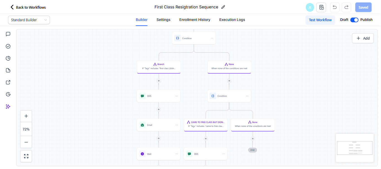Click the fit-to-screen expand icon
Viewport: 381px width, 169px height.
click(26, 156)
